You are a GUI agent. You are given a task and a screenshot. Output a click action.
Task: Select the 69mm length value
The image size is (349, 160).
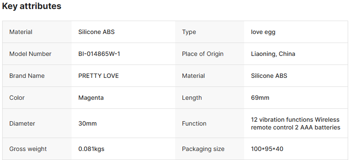point(260,98)
